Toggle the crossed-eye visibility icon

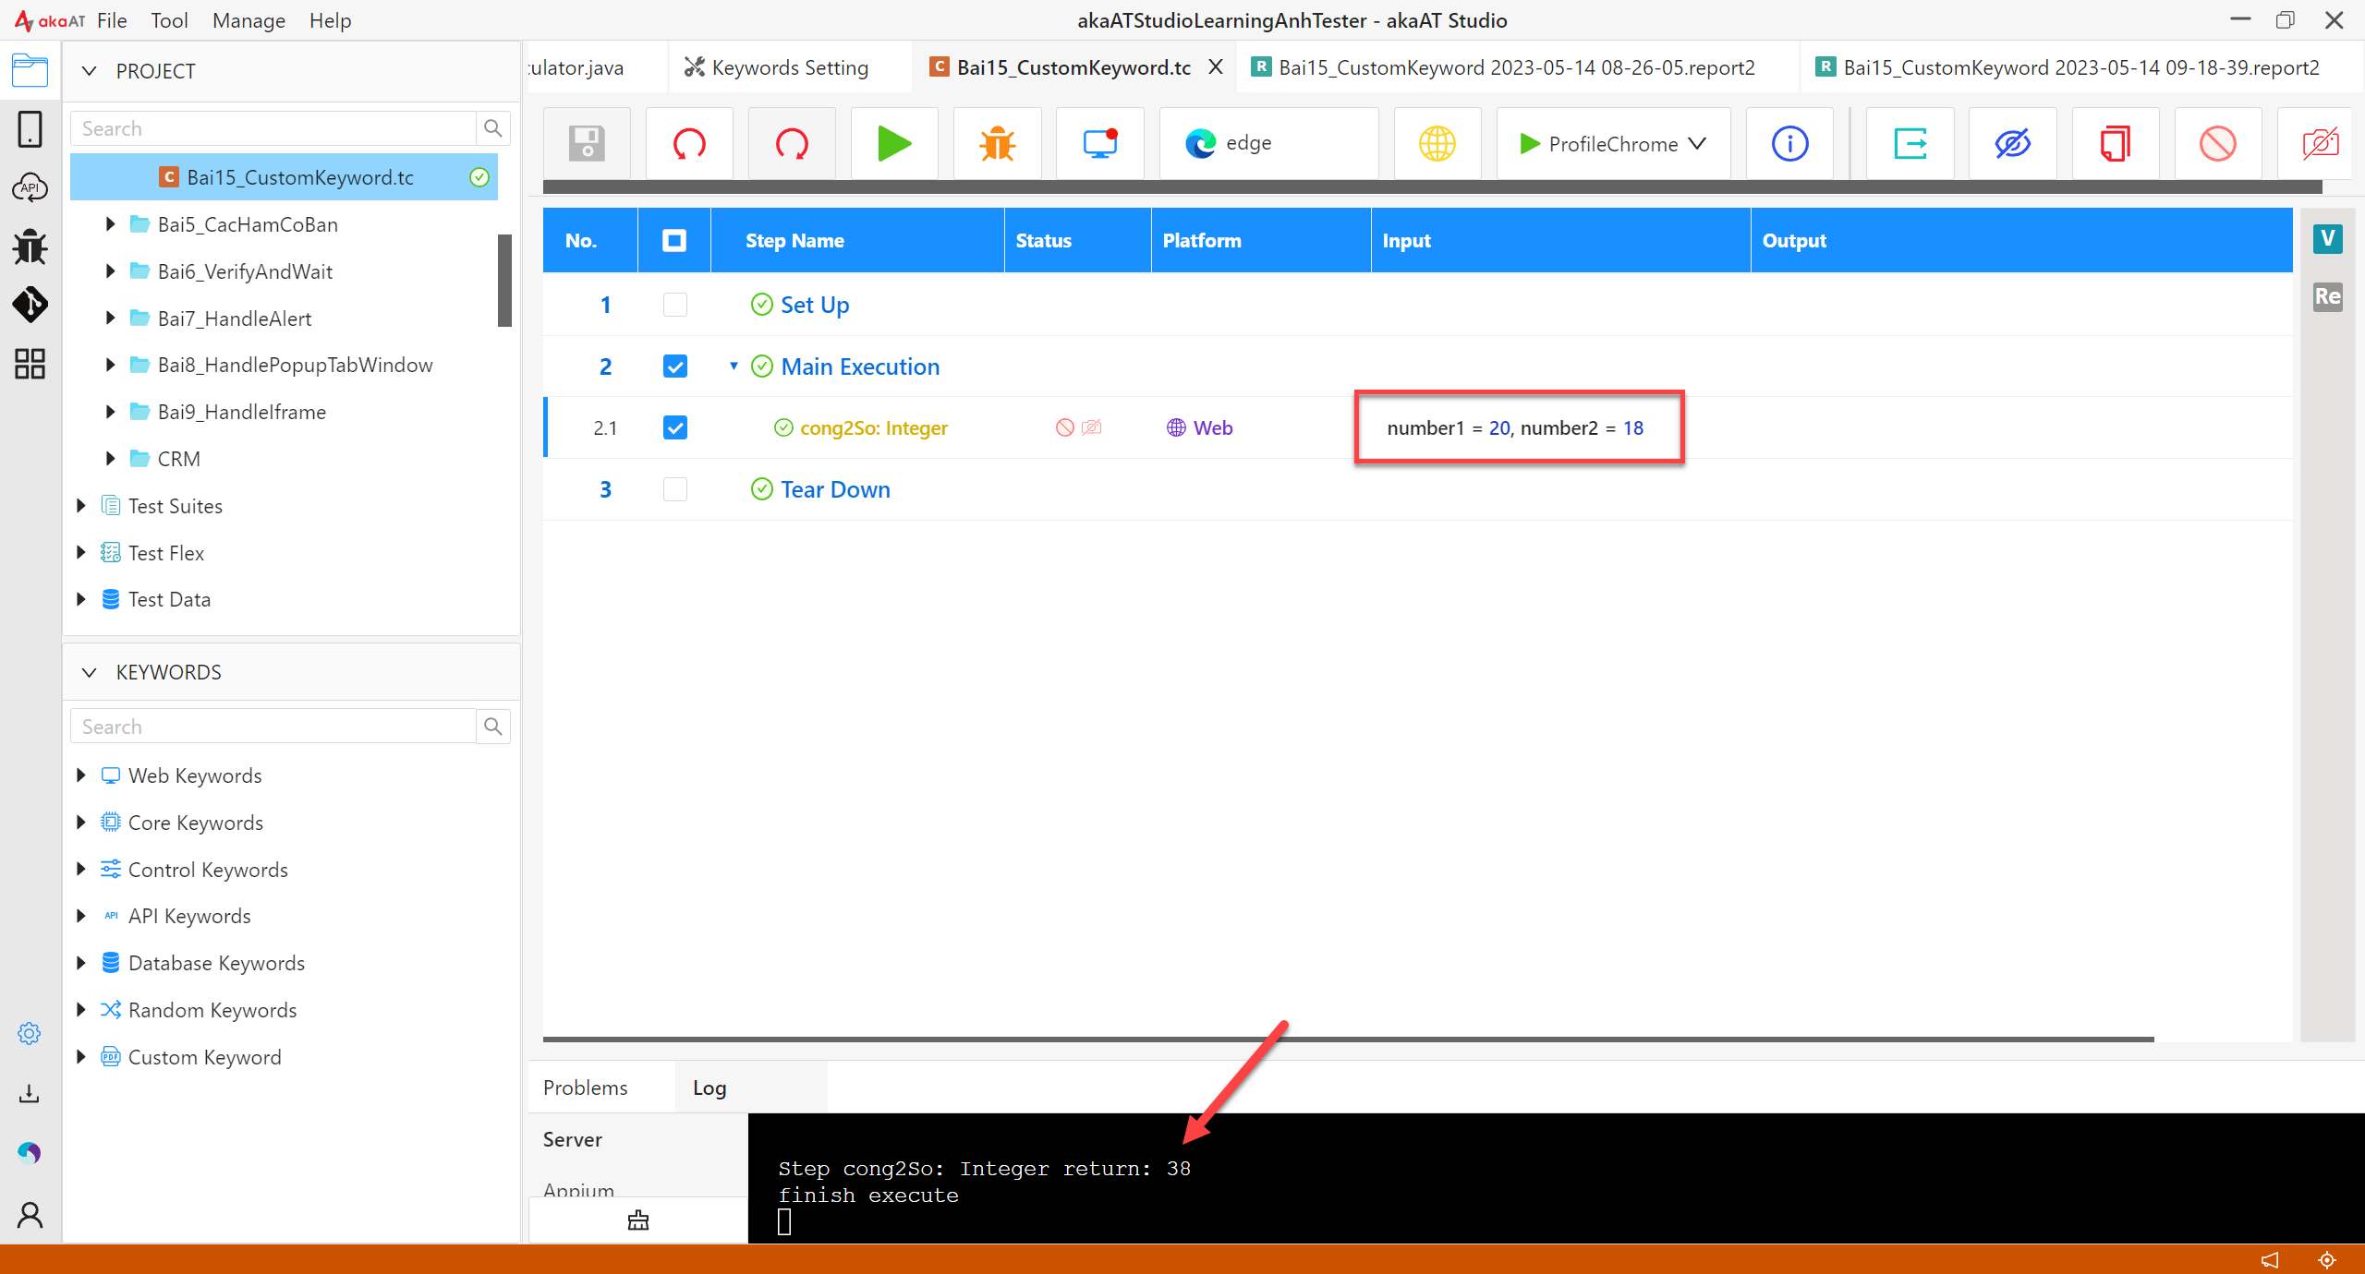coord(2012,143)
